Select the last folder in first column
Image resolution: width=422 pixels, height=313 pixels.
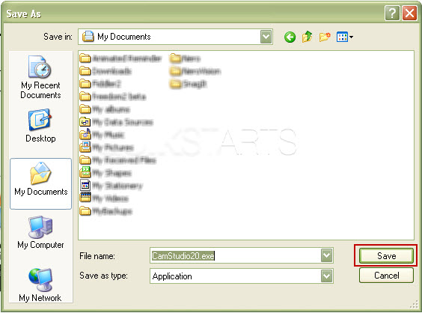pos(105,211)
